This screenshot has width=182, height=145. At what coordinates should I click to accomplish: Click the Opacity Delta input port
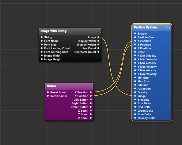[135, 118]
